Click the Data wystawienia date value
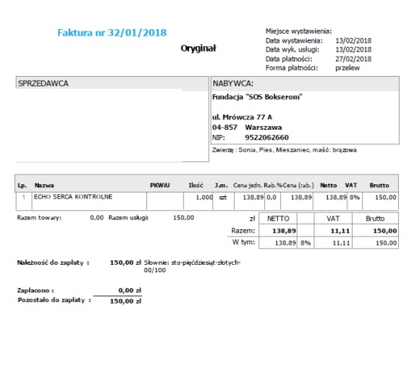Image resolution: width=416 pixels, height=373 pixels. (353, 41)
